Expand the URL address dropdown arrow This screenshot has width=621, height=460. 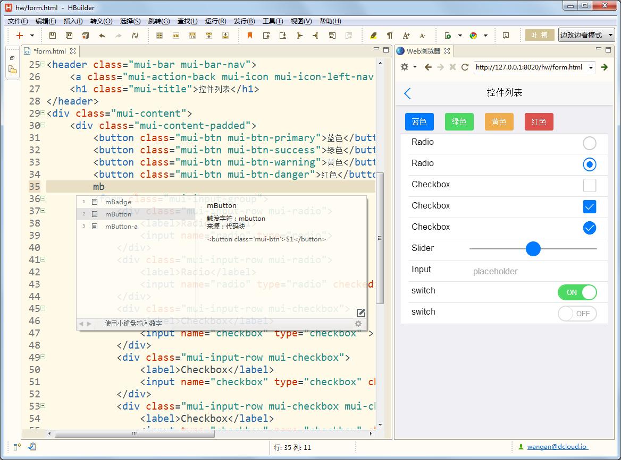(591, 67)
